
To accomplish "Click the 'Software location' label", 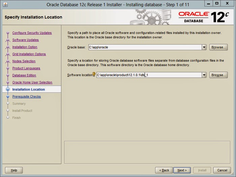I will [x=80, y=75].
